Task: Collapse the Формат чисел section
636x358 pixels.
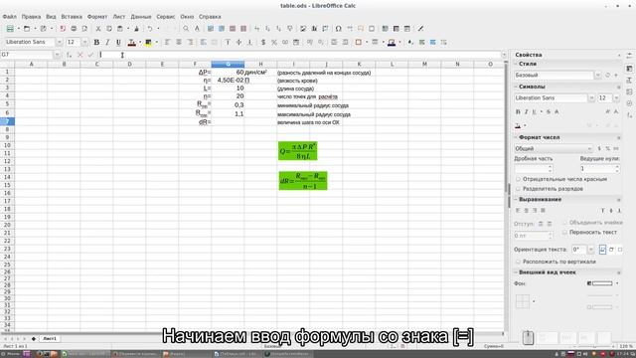Action: 516,137
